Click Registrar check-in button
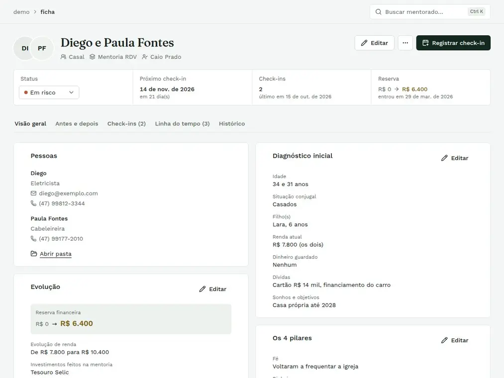The width and height of the screenshot is (504, 378). tap(453, 43)
